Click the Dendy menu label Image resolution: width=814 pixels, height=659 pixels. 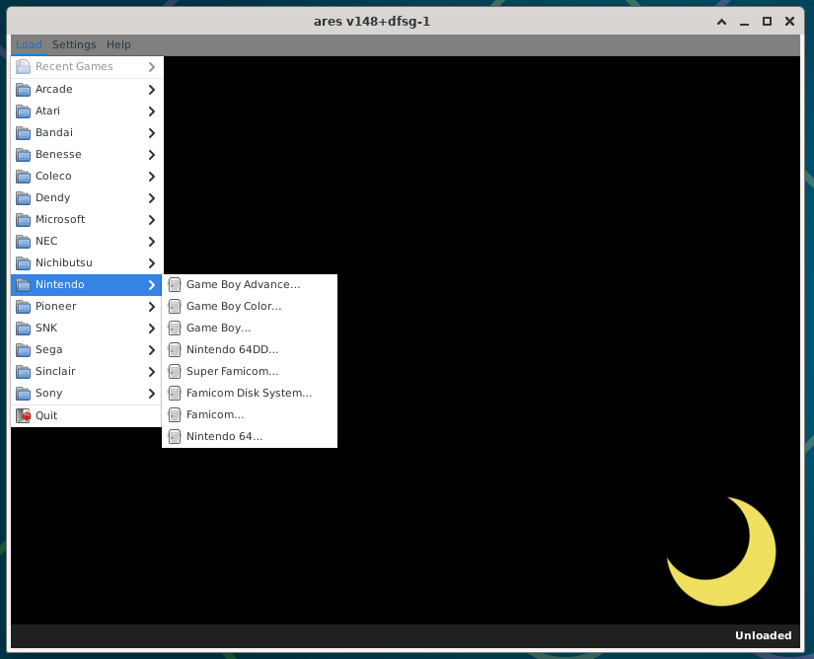pos(52,198)
